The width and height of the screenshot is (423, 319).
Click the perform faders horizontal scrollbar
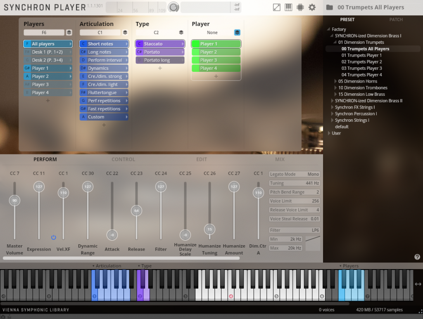121,258
